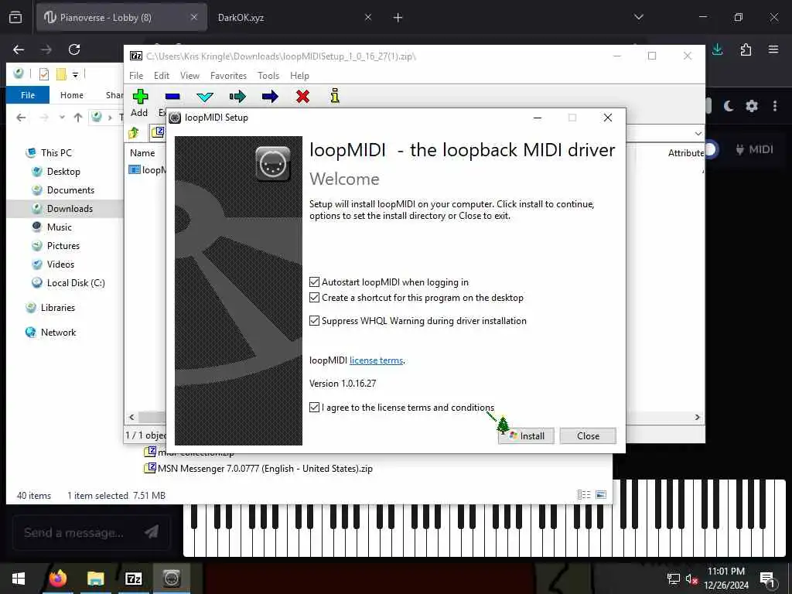Open Pianoverse settings gear icon

[752, 105]
